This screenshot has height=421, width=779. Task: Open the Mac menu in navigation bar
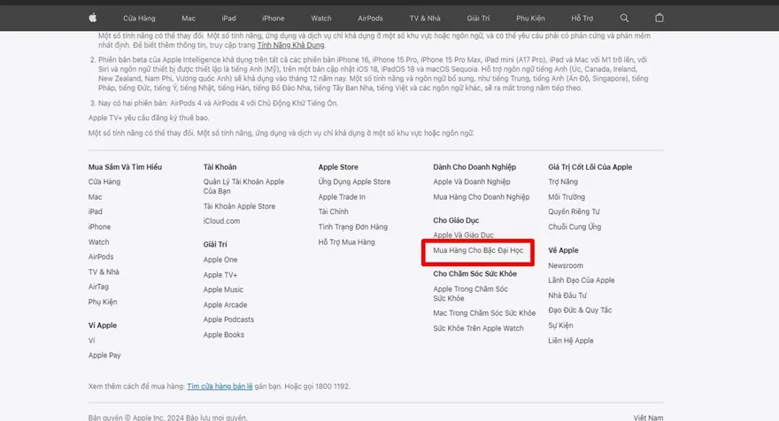click(188, 18)
